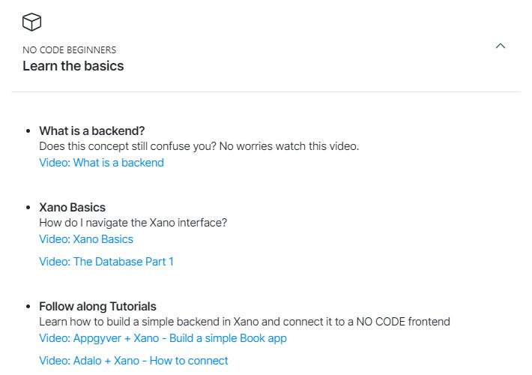Click the Learn the basics heading

pos(73,66)
